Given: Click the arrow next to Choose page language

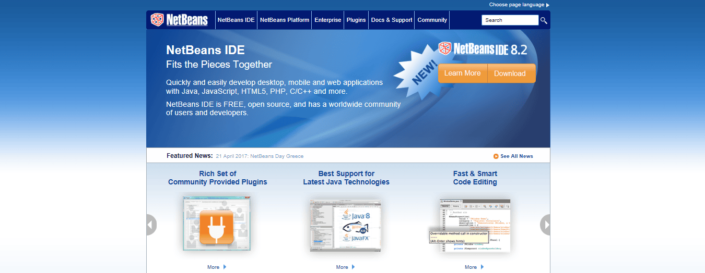Looking at the screenshot, I should (547, 5).
